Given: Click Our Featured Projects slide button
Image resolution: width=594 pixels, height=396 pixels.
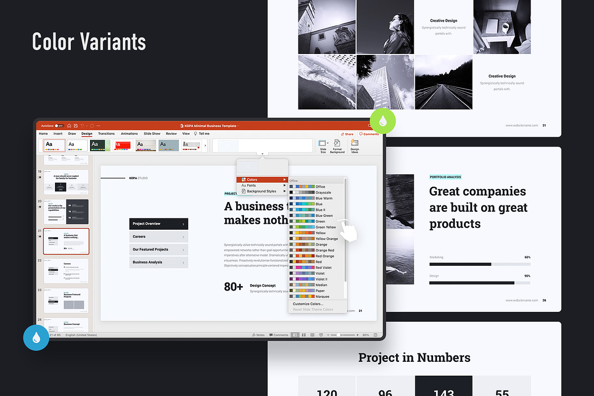Looking at the screenshot, I should click(159, 249).
